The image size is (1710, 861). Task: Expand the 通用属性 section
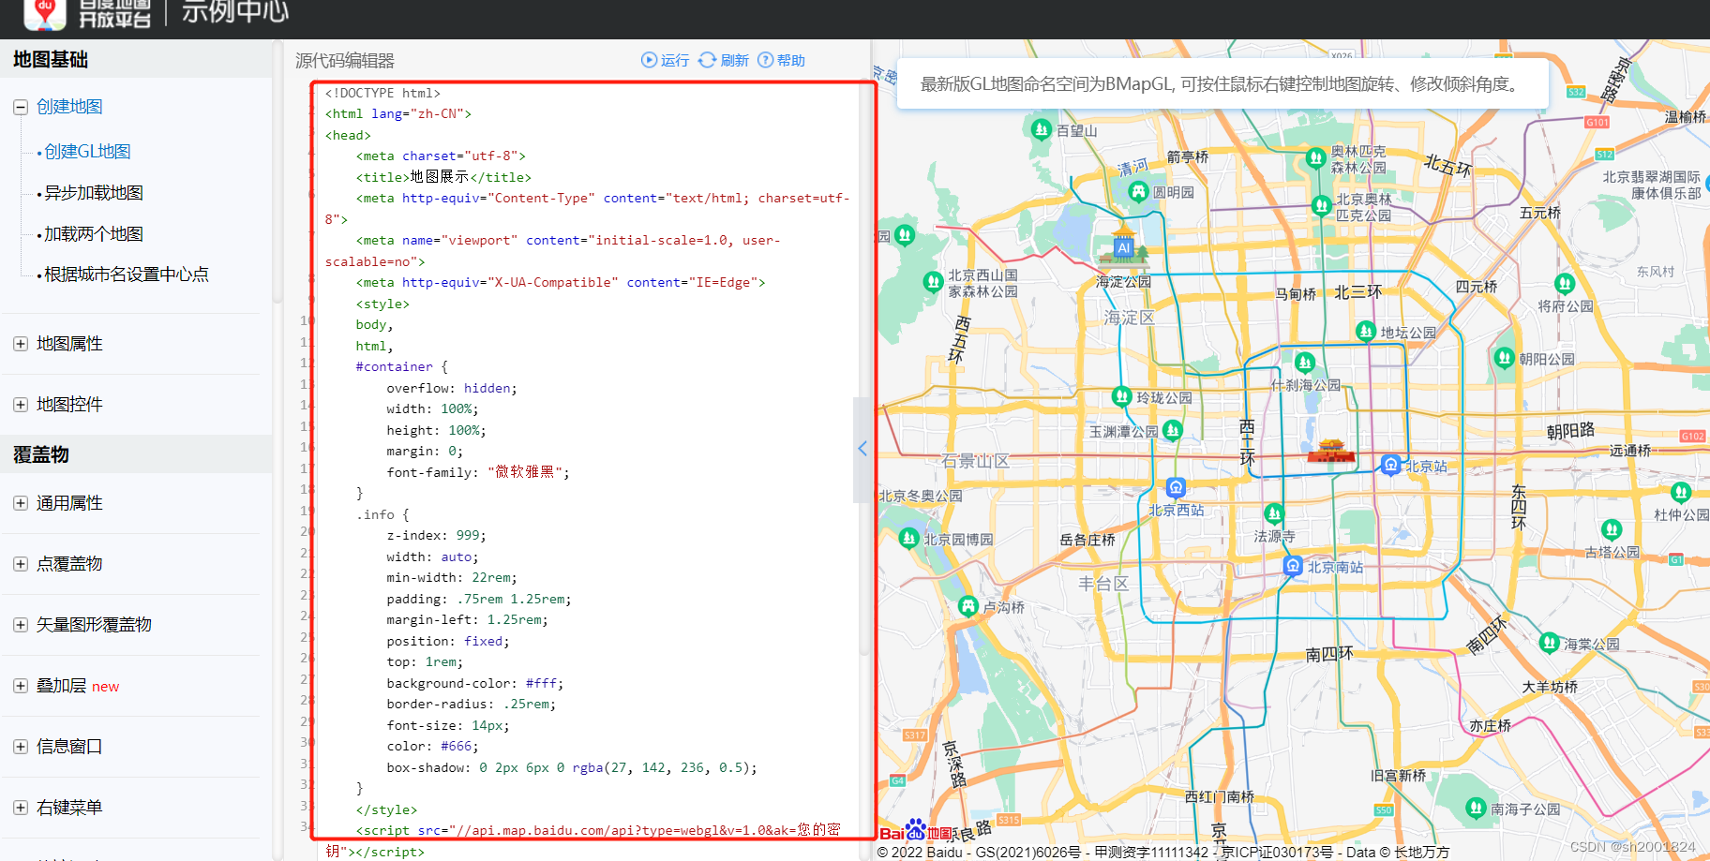[x=21, y=503]
